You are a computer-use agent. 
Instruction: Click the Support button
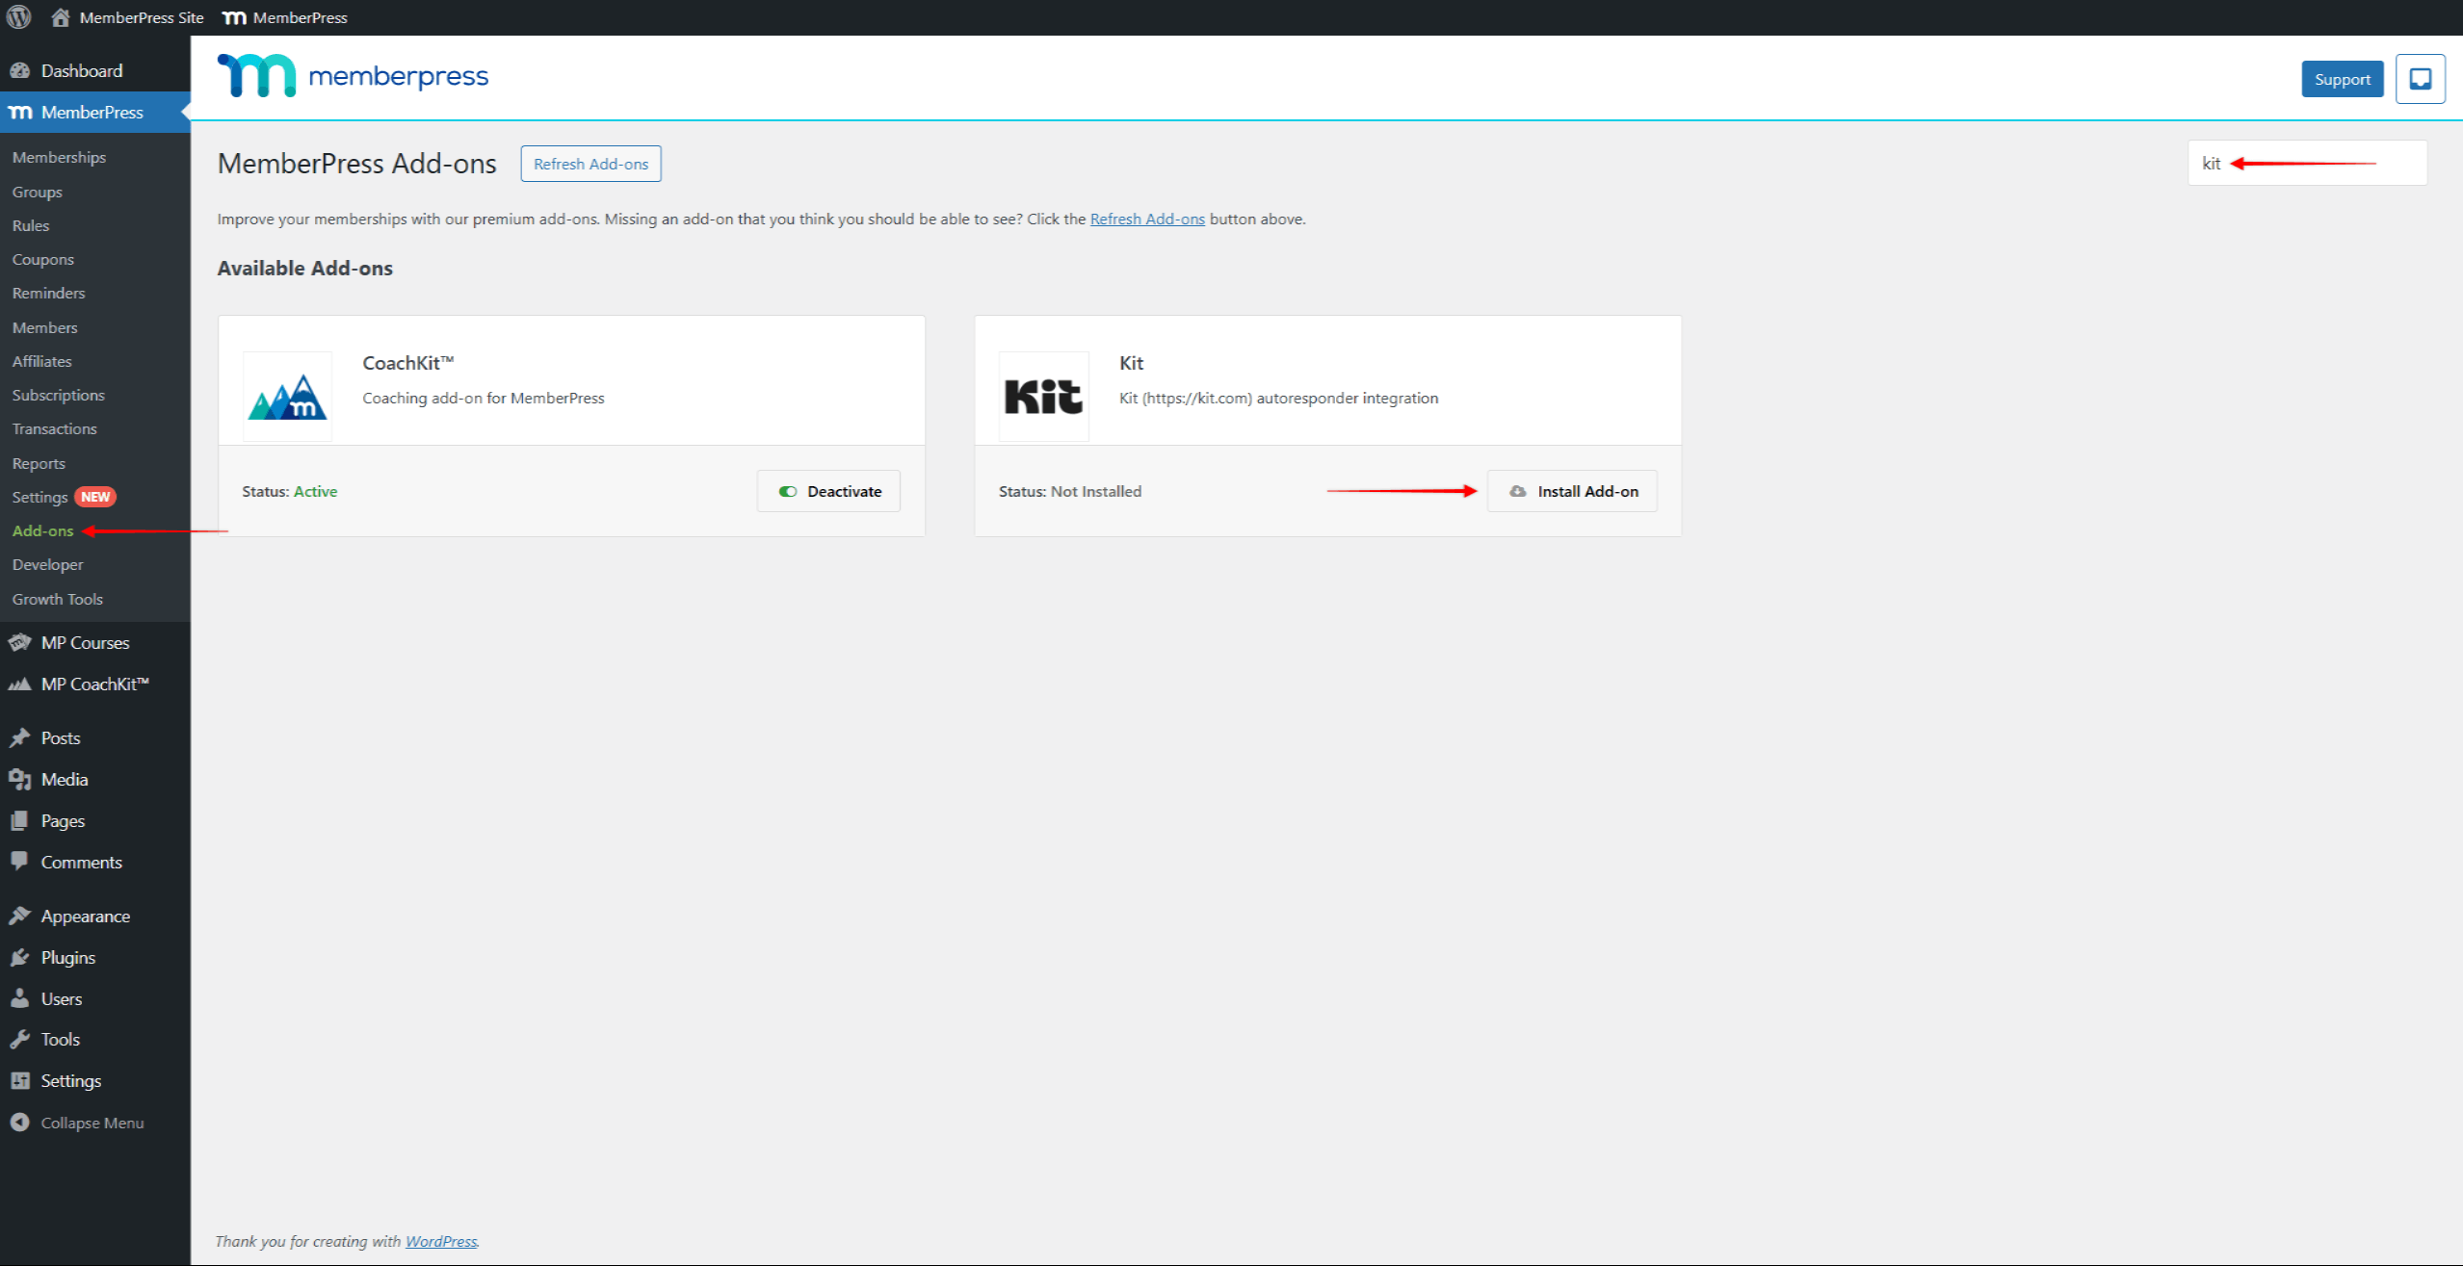point(2342,79)
